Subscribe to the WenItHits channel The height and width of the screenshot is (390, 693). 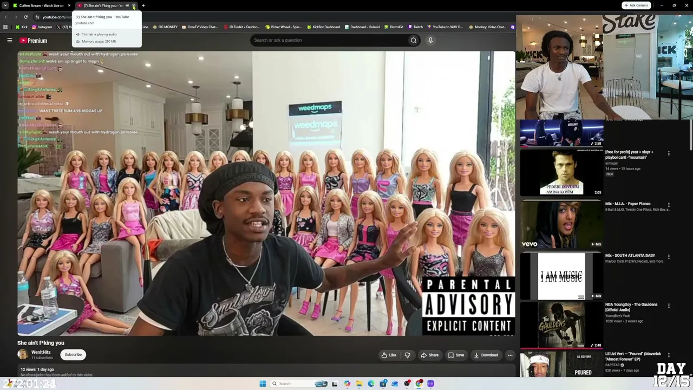coord(73,355)
